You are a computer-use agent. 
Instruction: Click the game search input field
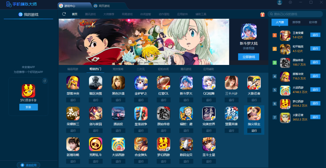[296, 14]
